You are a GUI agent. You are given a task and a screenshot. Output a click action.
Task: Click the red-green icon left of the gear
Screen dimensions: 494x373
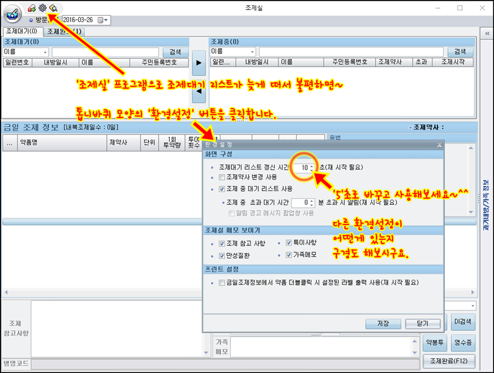[31, 8]
